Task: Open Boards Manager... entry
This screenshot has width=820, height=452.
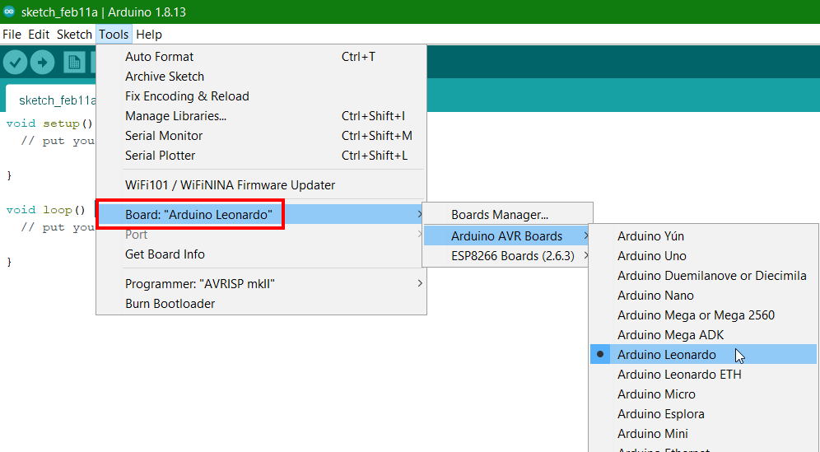Action: tap(500, 215)
